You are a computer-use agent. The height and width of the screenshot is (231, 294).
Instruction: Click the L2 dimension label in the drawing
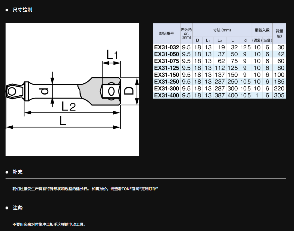[x=69, y=106]
